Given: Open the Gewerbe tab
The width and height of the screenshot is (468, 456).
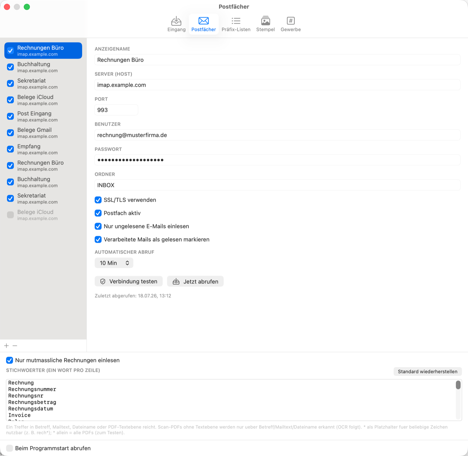Looking at the screenshot, I should [x=290, y=24].
